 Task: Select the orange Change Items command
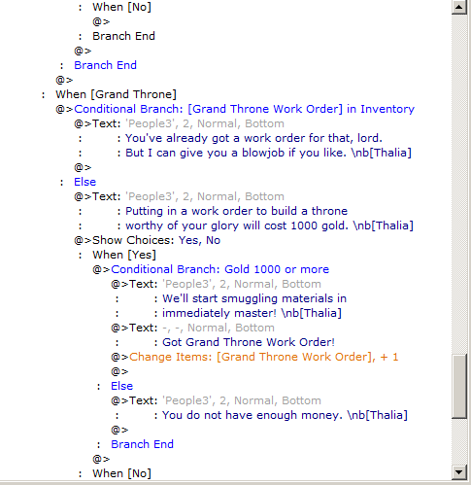click(254, 357)
